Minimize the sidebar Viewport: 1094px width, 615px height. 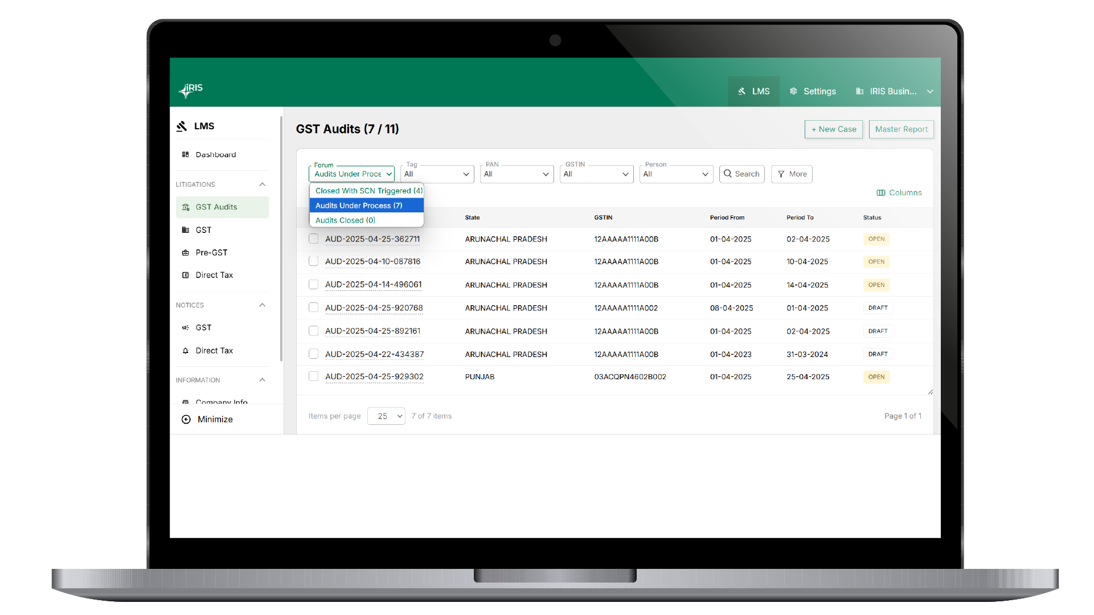[207, 419]
